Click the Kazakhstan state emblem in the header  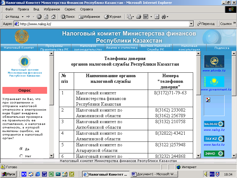22,36
